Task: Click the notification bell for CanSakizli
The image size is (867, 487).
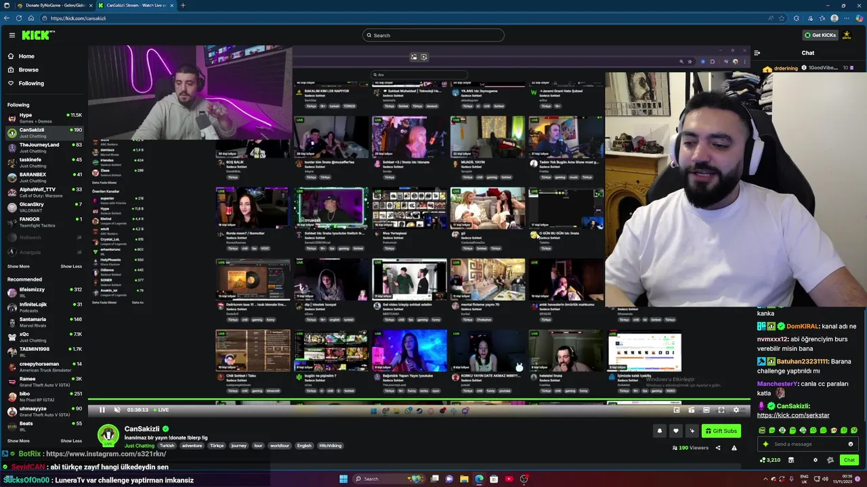Action: pos(659,431)
